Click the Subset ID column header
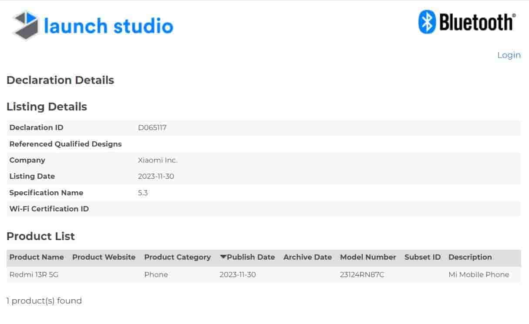529x324 pixels. tap(422, 257)
